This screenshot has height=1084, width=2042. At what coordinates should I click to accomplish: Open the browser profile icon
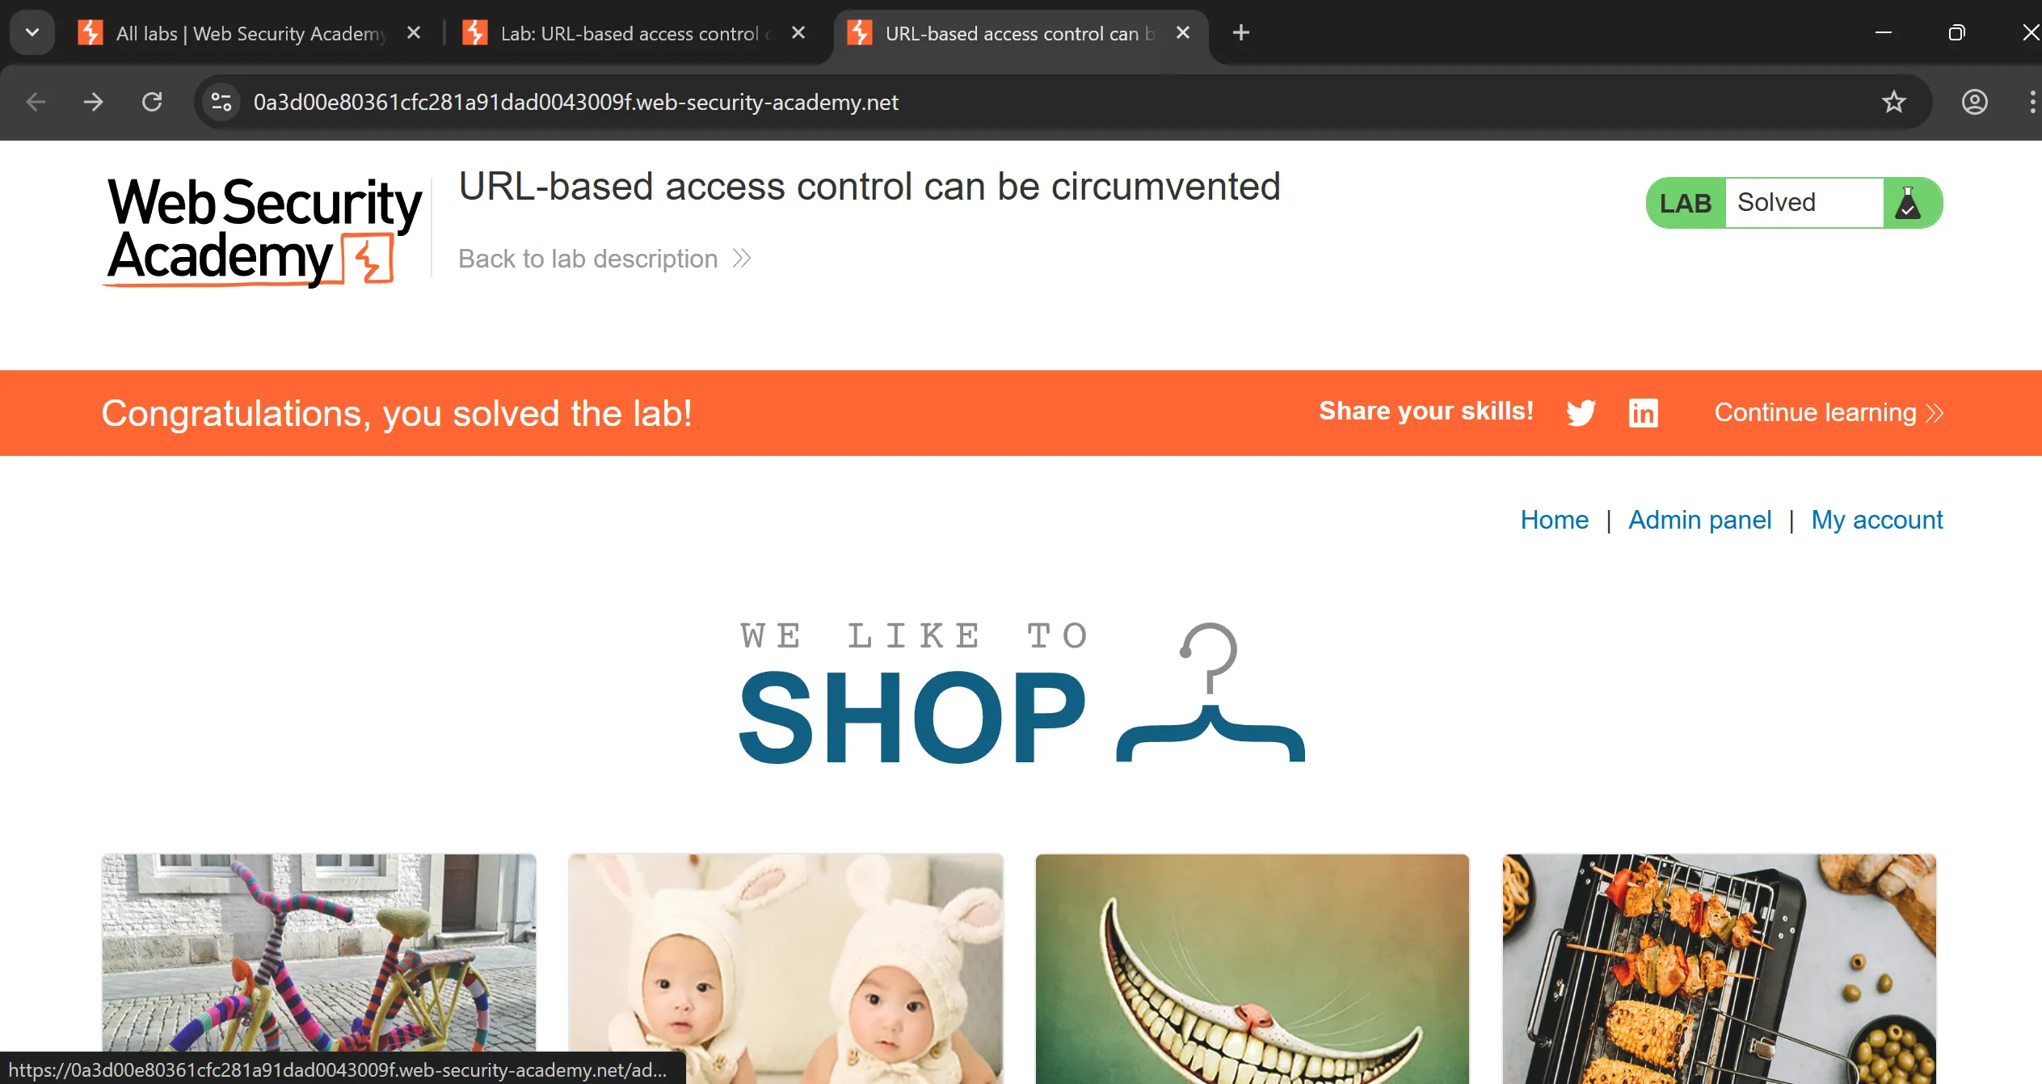[1974, 102]
